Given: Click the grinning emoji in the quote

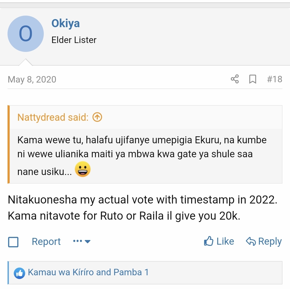Looking at the screenshot, I should tap(83, 169).
